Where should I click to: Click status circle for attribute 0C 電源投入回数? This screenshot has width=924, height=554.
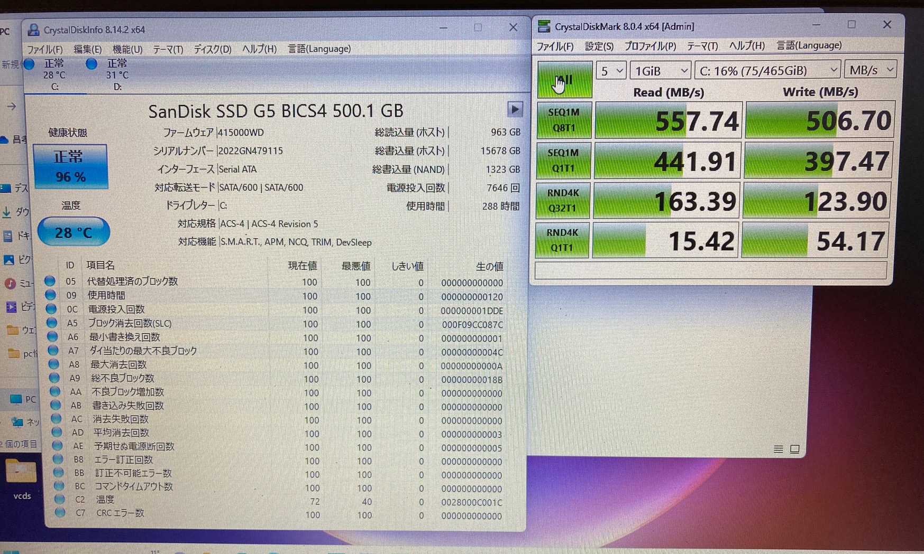[x=51, y=308]
